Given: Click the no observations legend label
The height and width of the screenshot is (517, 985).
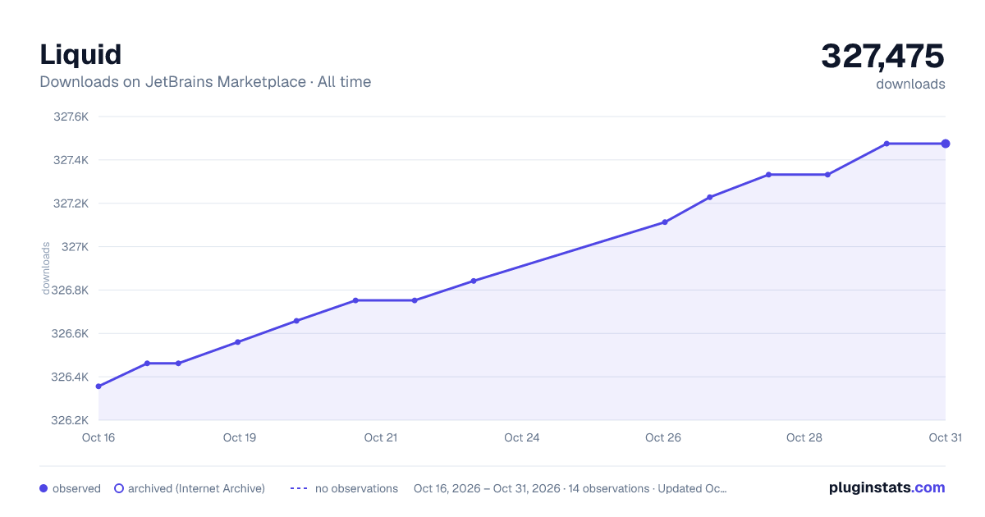Looking at the screenshot, I should 356,488.
